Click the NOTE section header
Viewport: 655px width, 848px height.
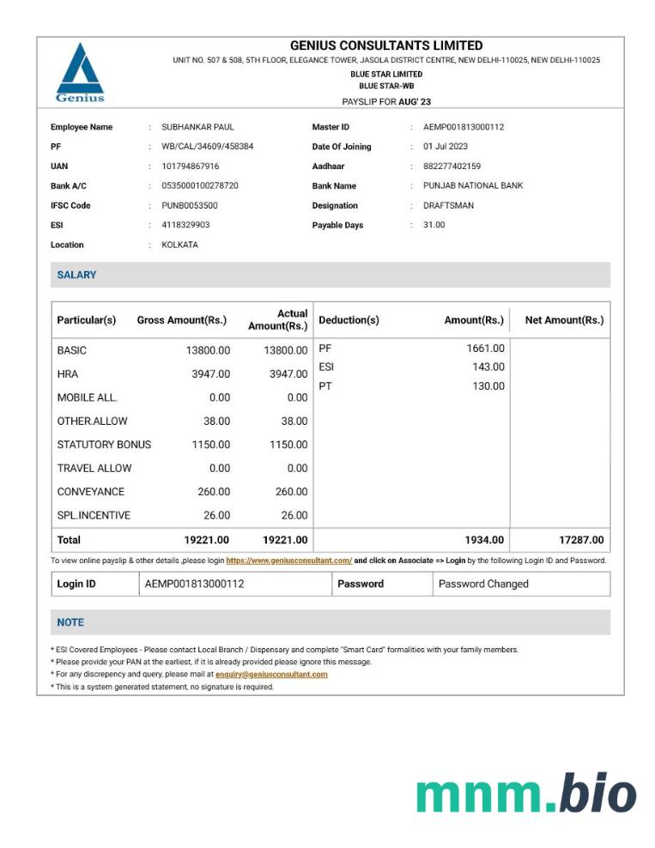(70, 622)
